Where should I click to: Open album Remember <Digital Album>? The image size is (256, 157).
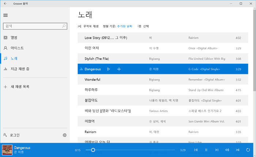pyautogui.click(x=207, y=79)
